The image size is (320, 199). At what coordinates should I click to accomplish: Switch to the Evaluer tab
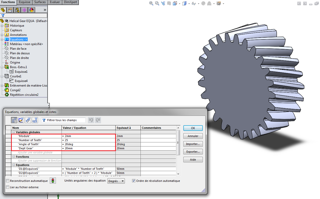[55, 2]
